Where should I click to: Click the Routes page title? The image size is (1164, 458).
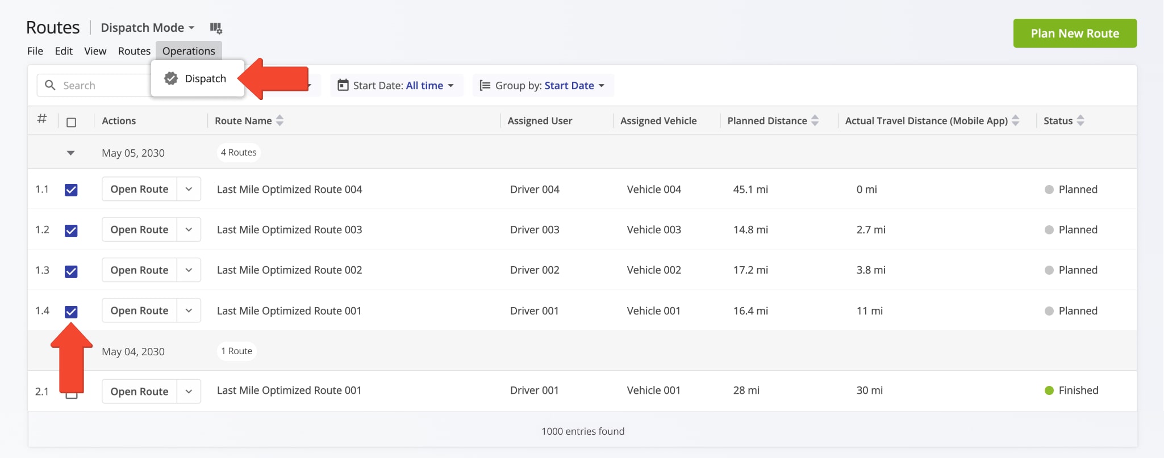coord(53,27)
